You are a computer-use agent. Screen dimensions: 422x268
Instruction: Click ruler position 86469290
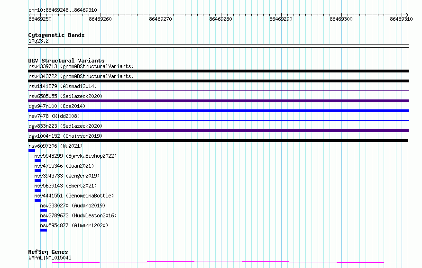tap(281, 19)
